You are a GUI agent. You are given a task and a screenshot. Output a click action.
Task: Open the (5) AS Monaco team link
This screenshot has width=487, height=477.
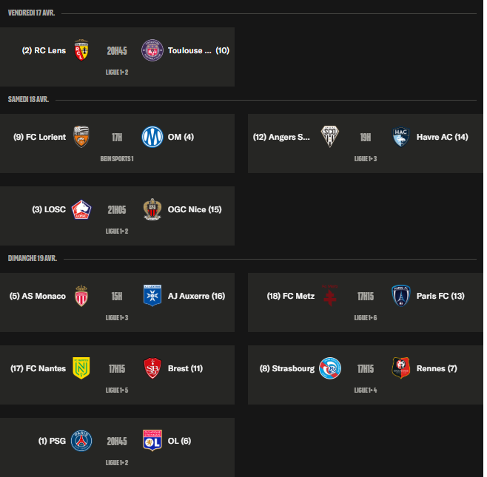(x=38, y=296)
